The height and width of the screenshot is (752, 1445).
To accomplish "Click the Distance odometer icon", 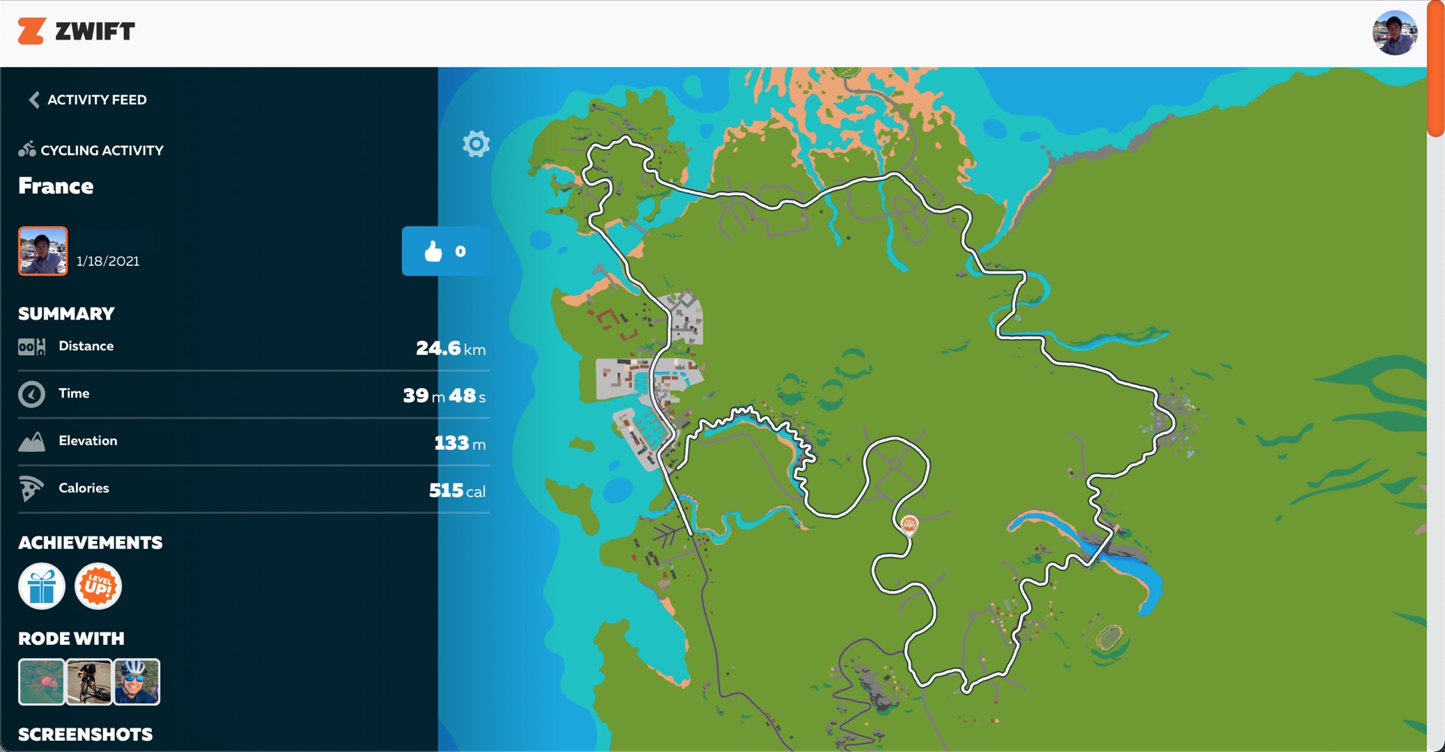I will [31, 346].
